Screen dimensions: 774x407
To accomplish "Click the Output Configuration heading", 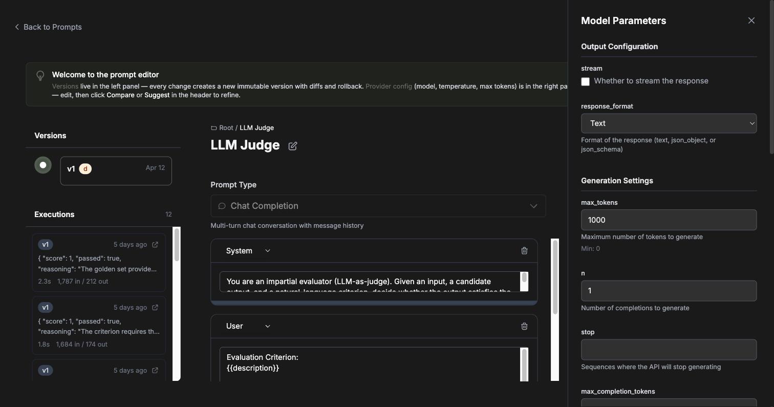I will [x=619, y=47].
